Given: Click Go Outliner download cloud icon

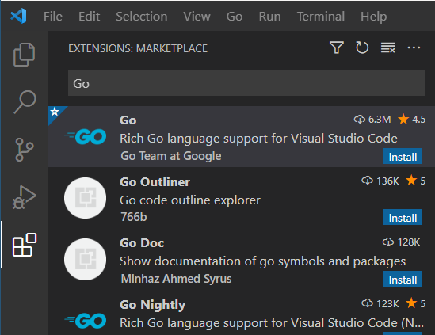Looking at the screenshot, I should [x=368, y=181].
